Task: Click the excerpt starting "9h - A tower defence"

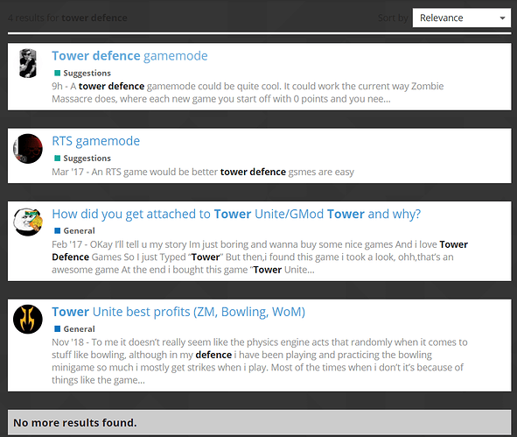Action: (248, 93)
